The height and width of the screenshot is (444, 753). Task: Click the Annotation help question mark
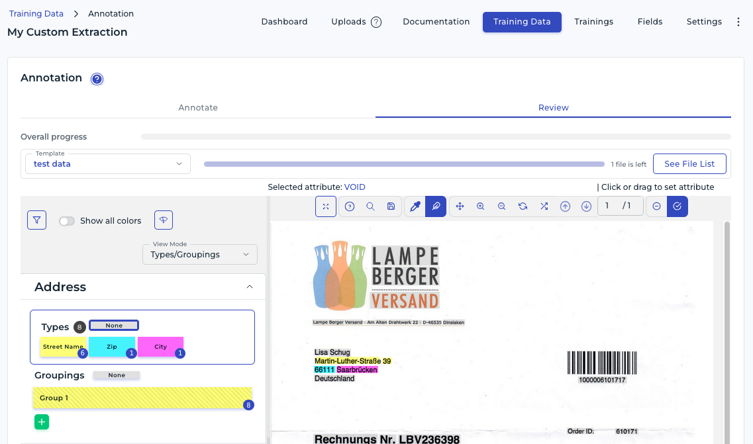(97, 79)
